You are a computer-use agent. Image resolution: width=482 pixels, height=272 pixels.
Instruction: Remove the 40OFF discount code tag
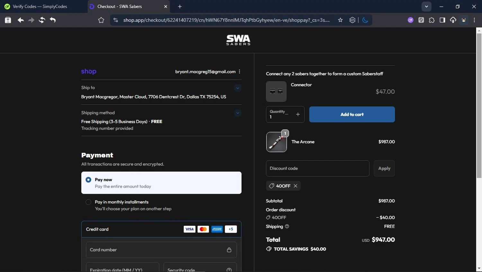coord(295,186)
